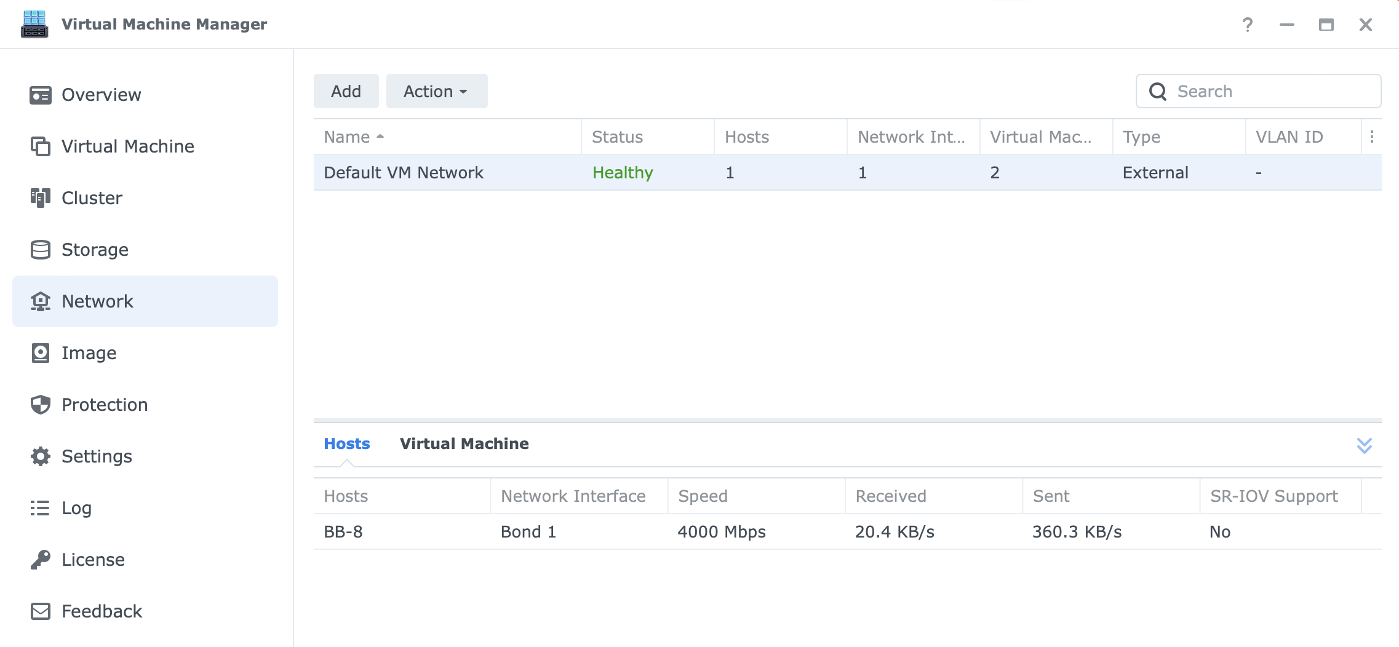Open the Virtual Machine sidebar section
Screen dimensions: 1399x647
click(x=145, y=146)
